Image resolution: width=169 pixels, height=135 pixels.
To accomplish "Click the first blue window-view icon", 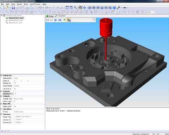I will point(67,8).
